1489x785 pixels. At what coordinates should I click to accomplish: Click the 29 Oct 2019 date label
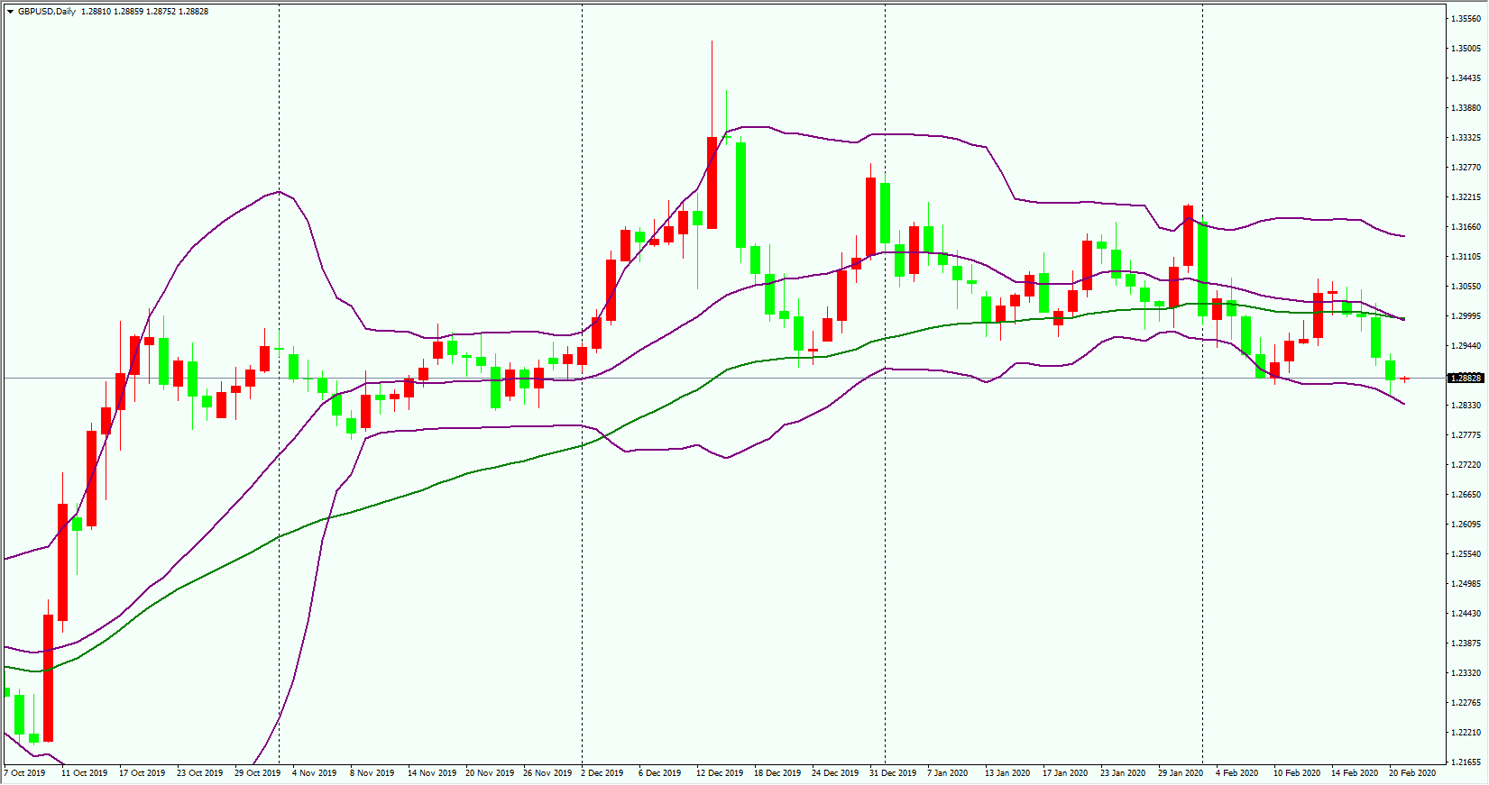coord(257,772)
